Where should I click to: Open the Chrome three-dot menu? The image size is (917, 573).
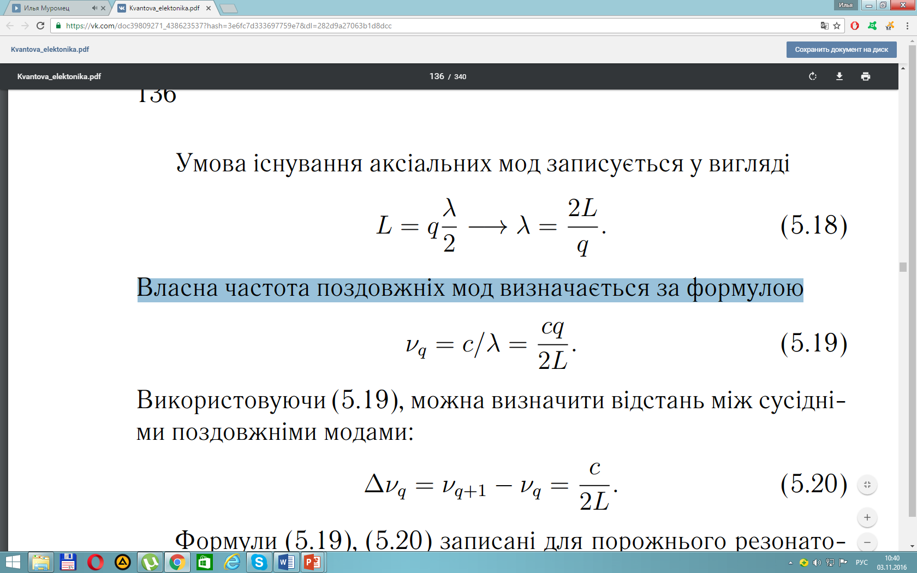coord(907,26)
